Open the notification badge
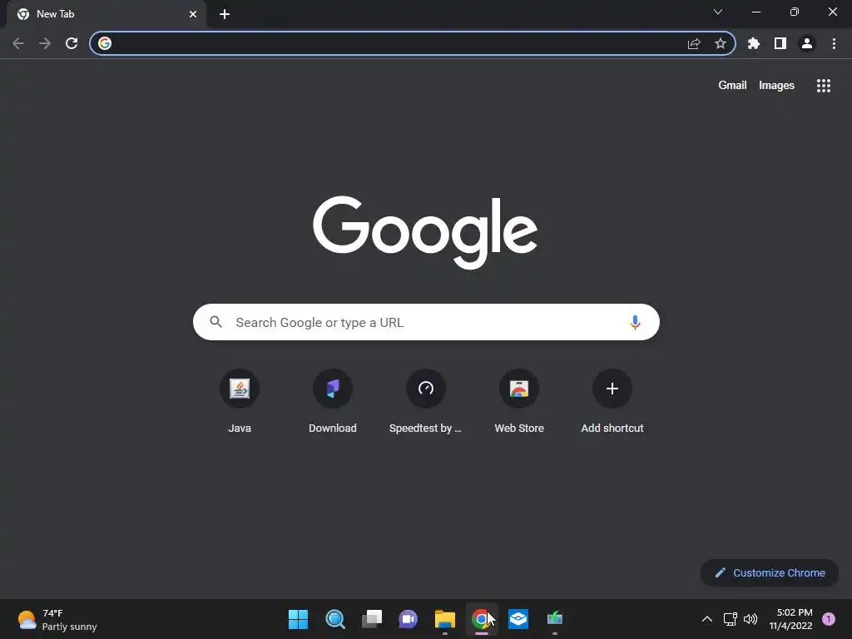This screenshot has height=639, width=852. 828,619
